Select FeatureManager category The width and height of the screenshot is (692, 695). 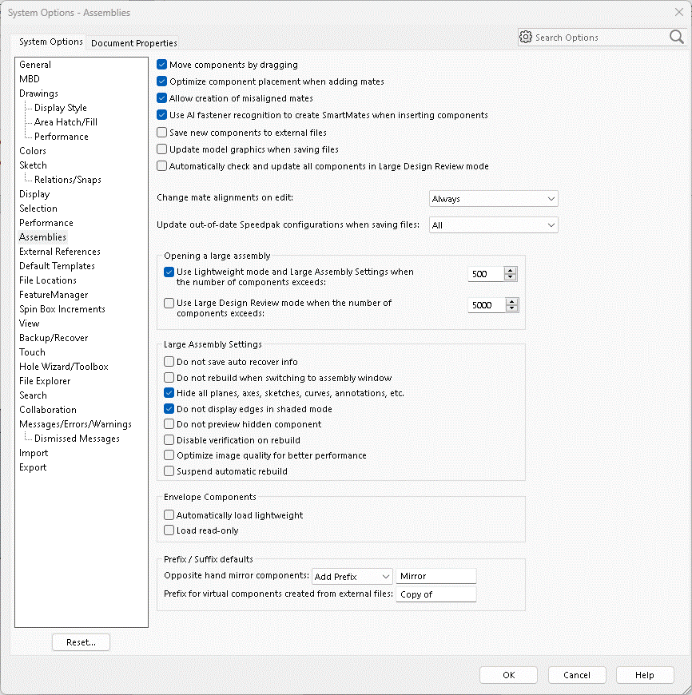54,295
